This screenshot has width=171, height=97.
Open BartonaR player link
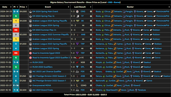click(100, 81)
